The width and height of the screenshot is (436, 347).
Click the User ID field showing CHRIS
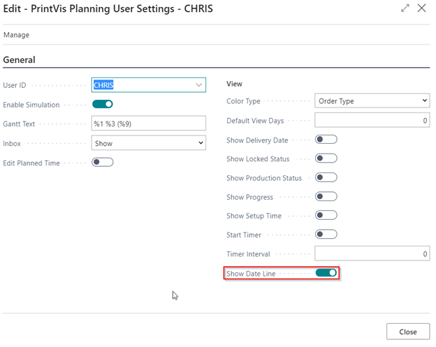149,85
